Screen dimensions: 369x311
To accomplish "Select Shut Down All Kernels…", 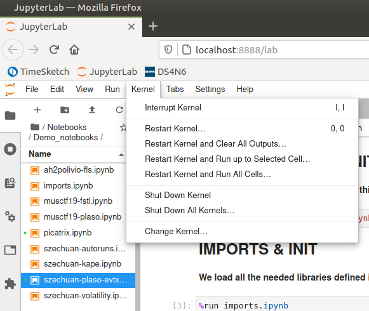I will 242,210.
